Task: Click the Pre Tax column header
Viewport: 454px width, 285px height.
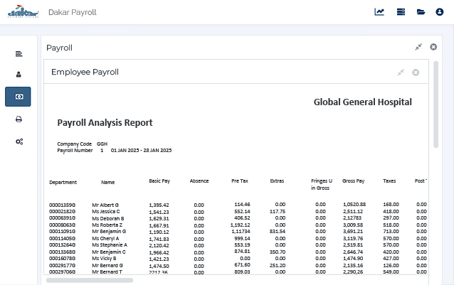Action: pyautogui.click(x=239, y=181)
